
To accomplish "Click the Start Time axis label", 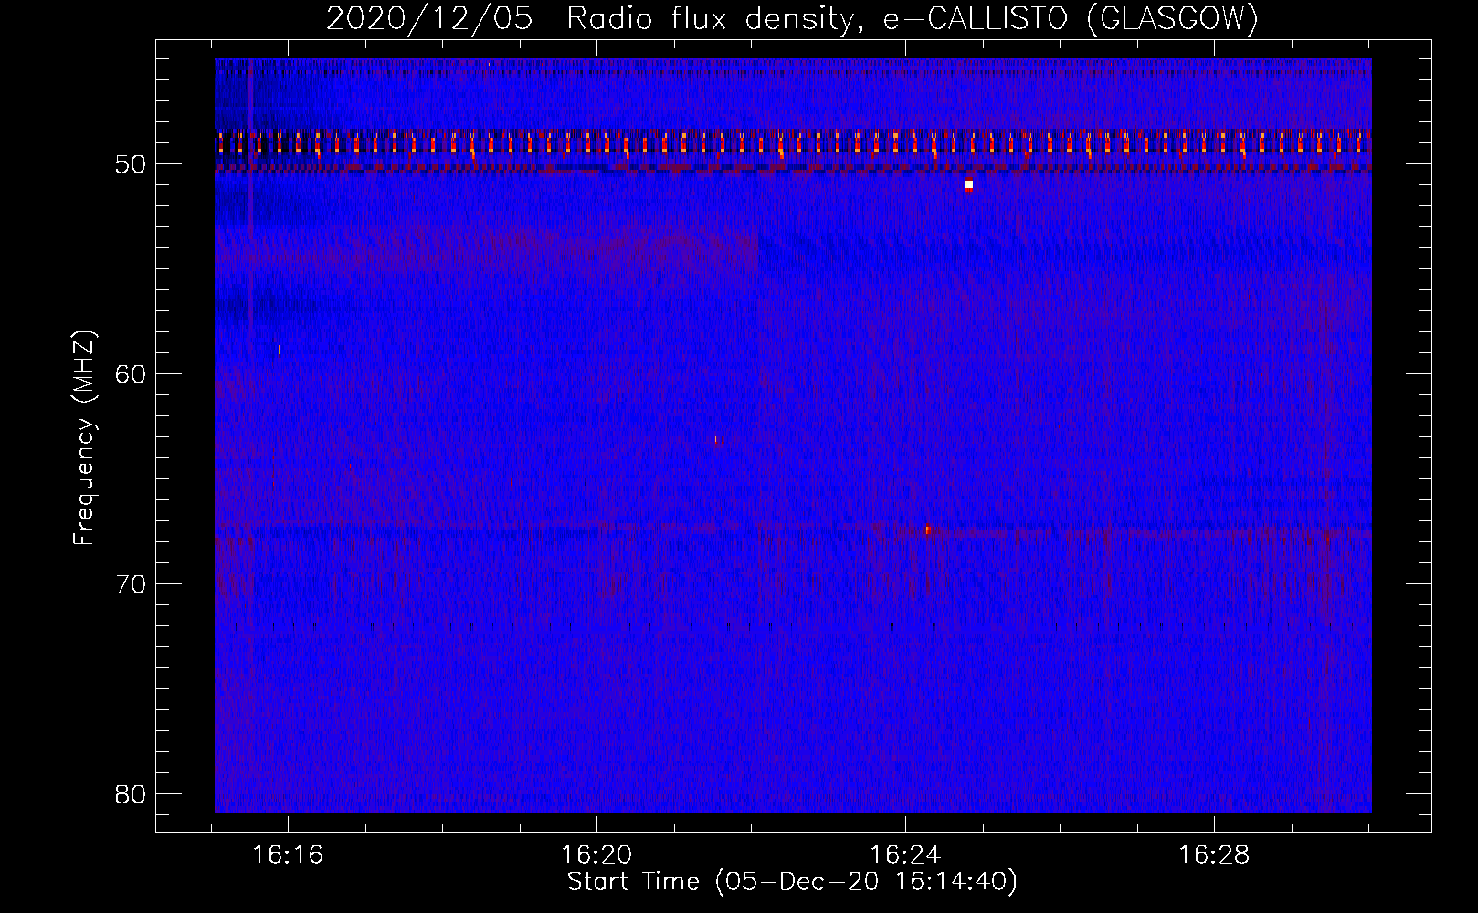I will pyautogui.click(x=792, y=882).
